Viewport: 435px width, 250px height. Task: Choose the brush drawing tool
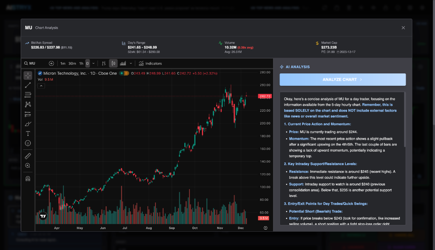(x=28, y=124)
